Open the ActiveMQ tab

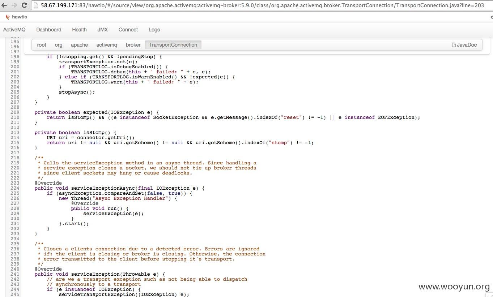pos(14,30)
